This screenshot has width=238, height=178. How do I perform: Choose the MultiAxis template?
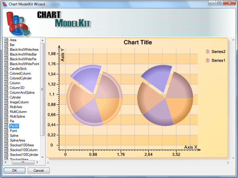(16, 107)
